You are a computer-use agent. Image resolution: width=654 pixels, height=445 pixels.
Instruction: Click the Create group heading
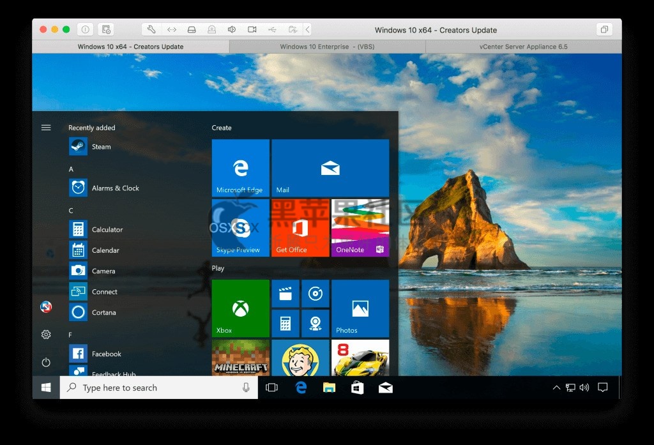[222, 128]
